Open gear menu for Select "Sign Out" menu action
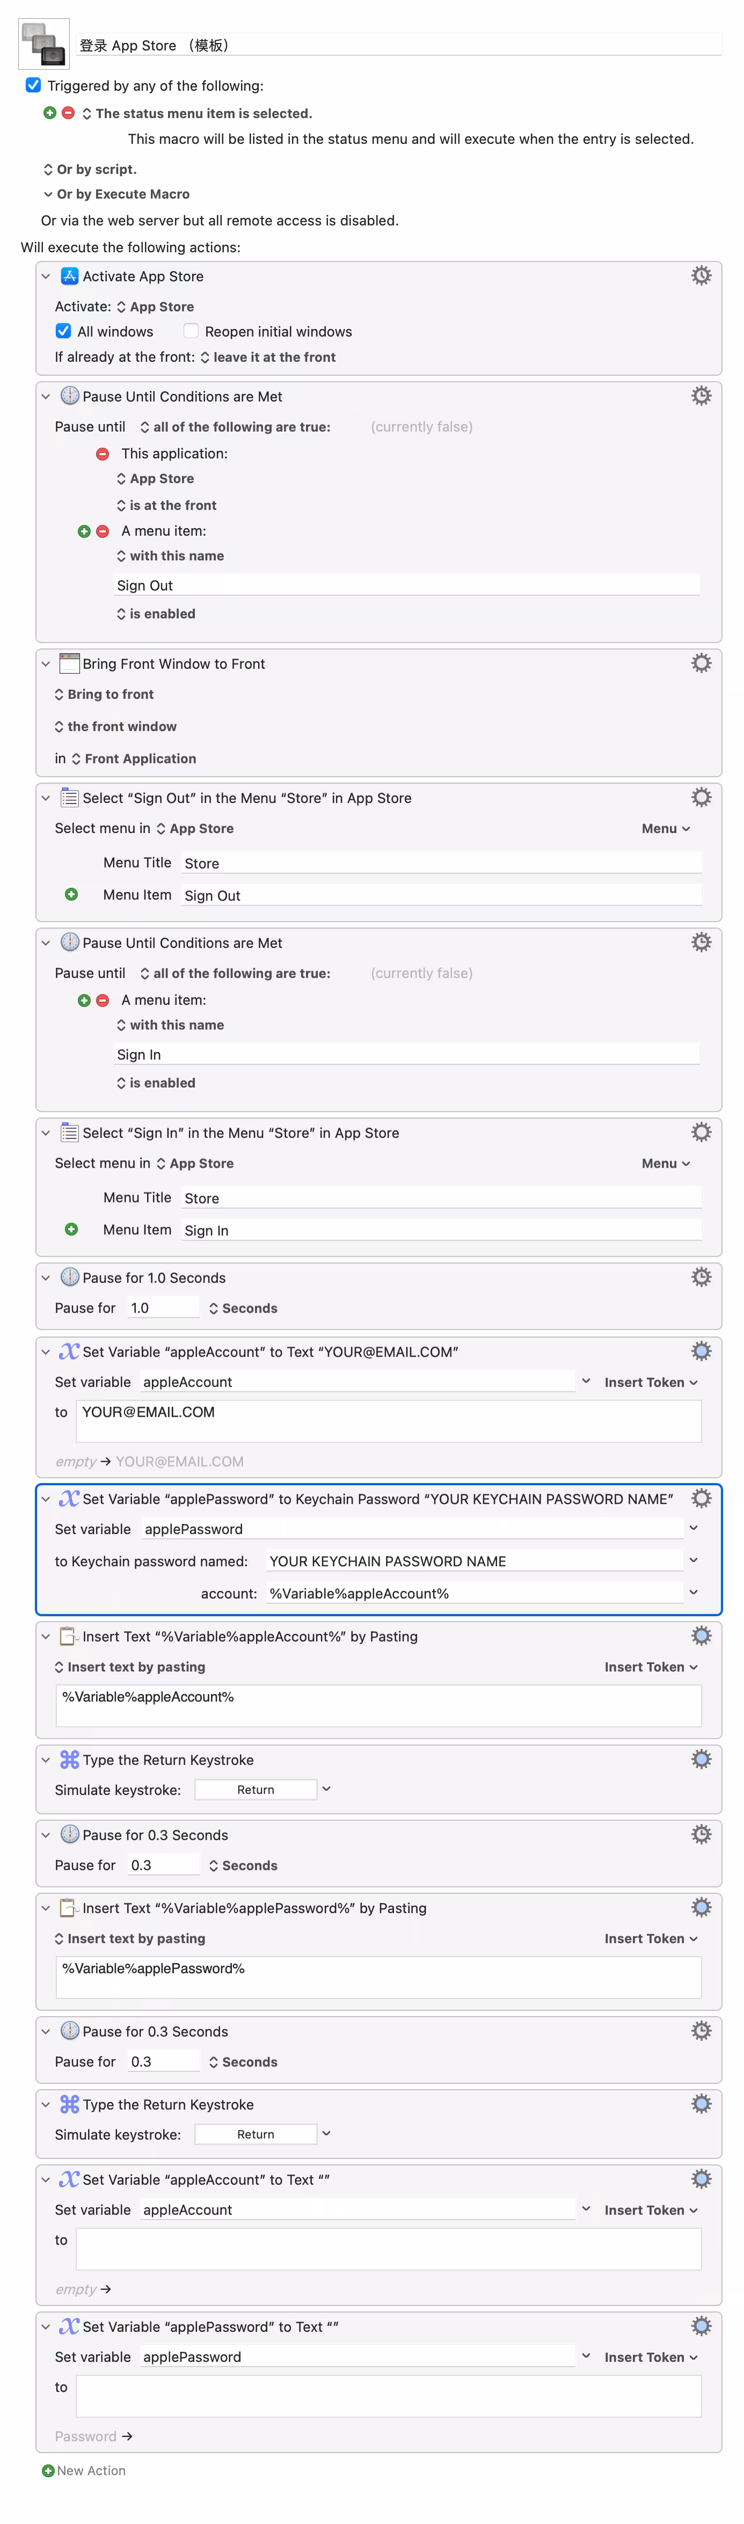Viewport: 744px width, 2524px height. coord(701,798)
